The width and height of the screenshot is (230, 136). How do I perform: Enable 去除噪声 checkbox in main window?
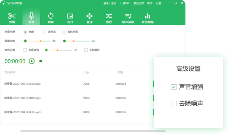click(86, 50)
